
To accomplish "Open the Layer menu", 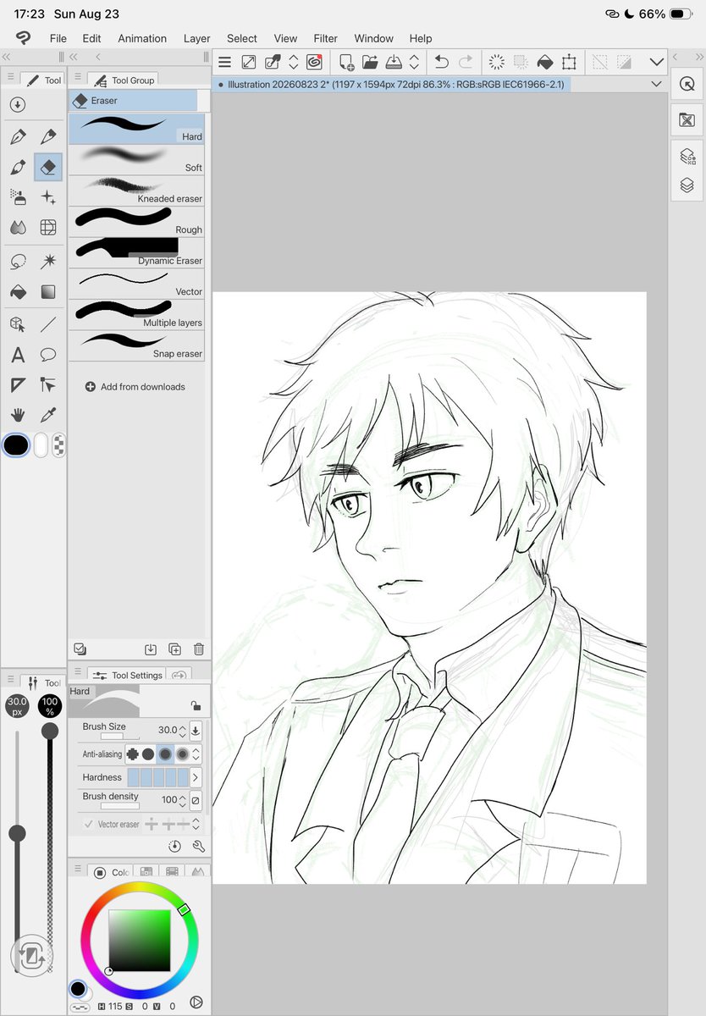I will [x=197, y=38].
